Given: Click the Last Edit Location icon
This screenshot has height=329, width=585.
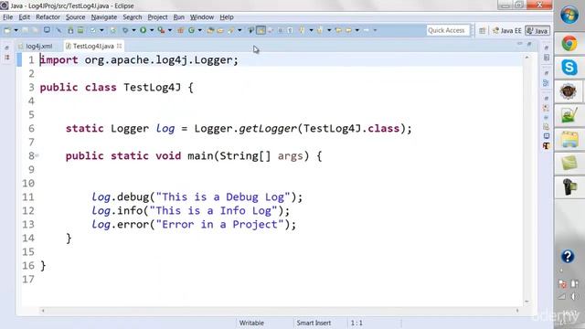Looking at the screenshot, I should pos(338,30).
